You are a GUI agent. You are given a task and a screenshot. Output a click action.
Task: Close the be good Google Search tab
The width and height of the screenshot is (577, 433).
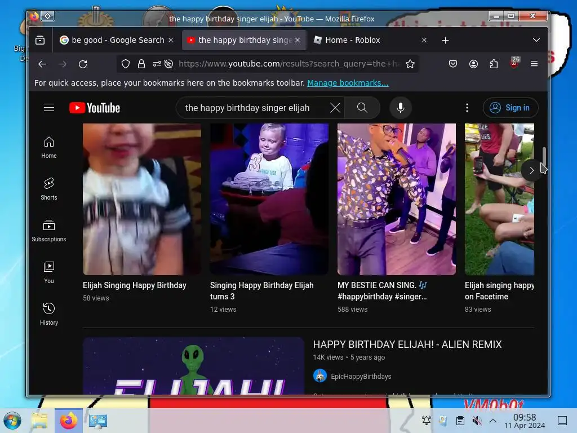171,40
